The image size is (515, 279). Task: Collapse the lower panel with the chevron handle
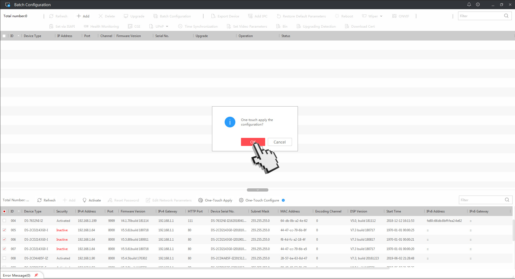(x=257, y=190)
